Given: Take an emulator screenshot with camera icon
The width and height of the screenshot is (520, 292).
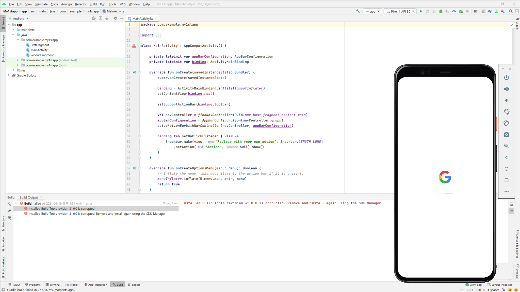Looking at the screenshot, I should (x=506, y=135).
